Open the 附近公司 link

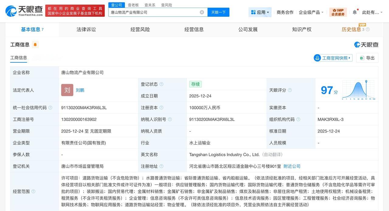[x=292, y=166]
